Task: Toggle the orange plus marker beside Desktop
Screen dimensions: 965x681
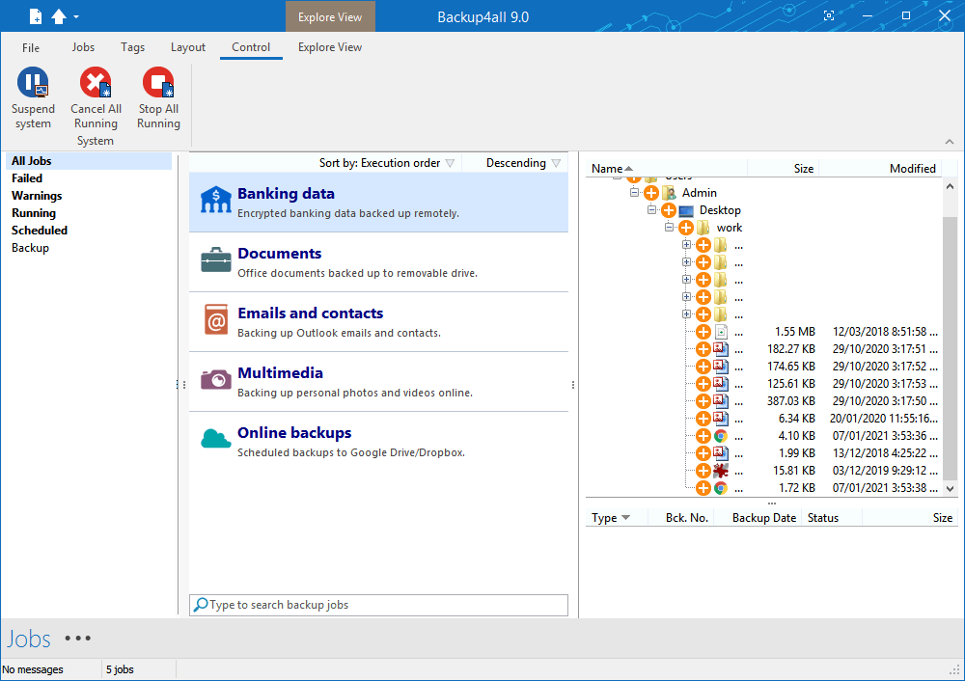Action: pyautogui.click(x=669, y=210)
